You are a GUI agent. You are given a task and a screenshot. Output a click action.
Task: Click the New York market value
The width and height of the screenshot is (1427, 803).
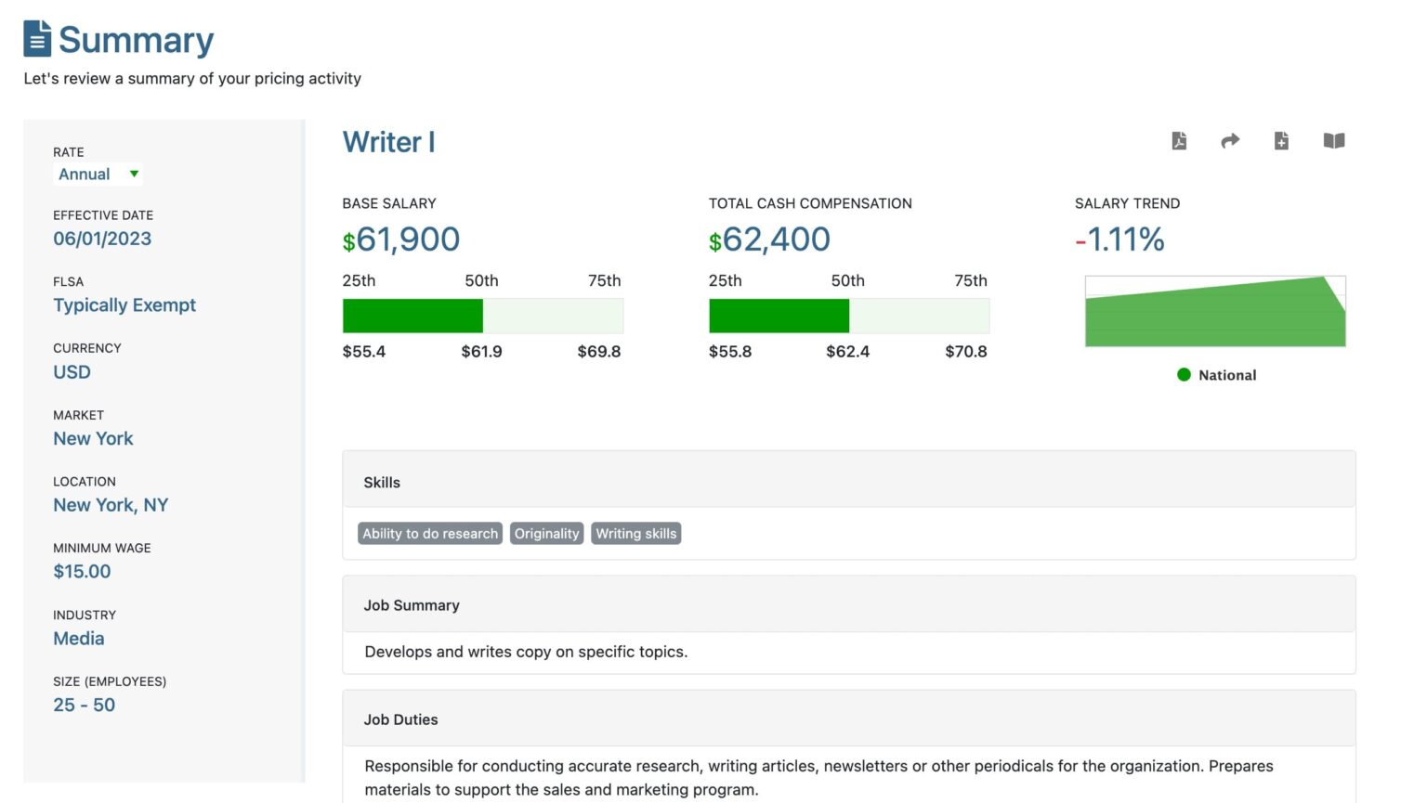coord(93,438)
